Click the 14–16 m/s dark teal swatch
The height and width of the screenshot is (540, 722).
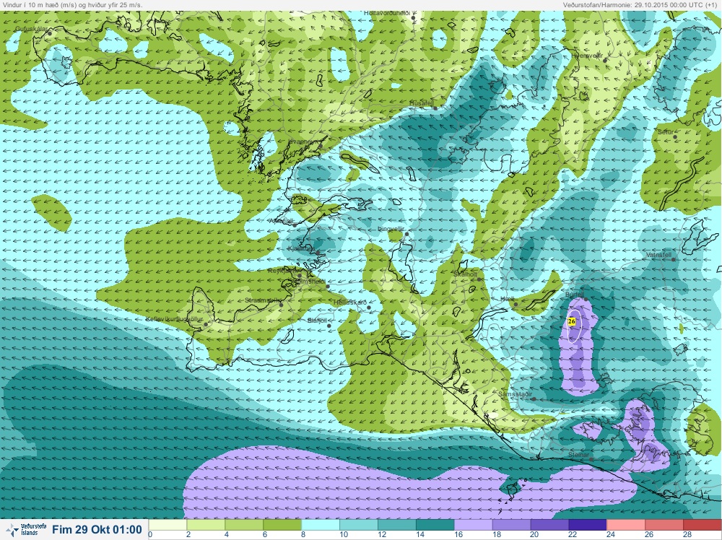(435, 525)
